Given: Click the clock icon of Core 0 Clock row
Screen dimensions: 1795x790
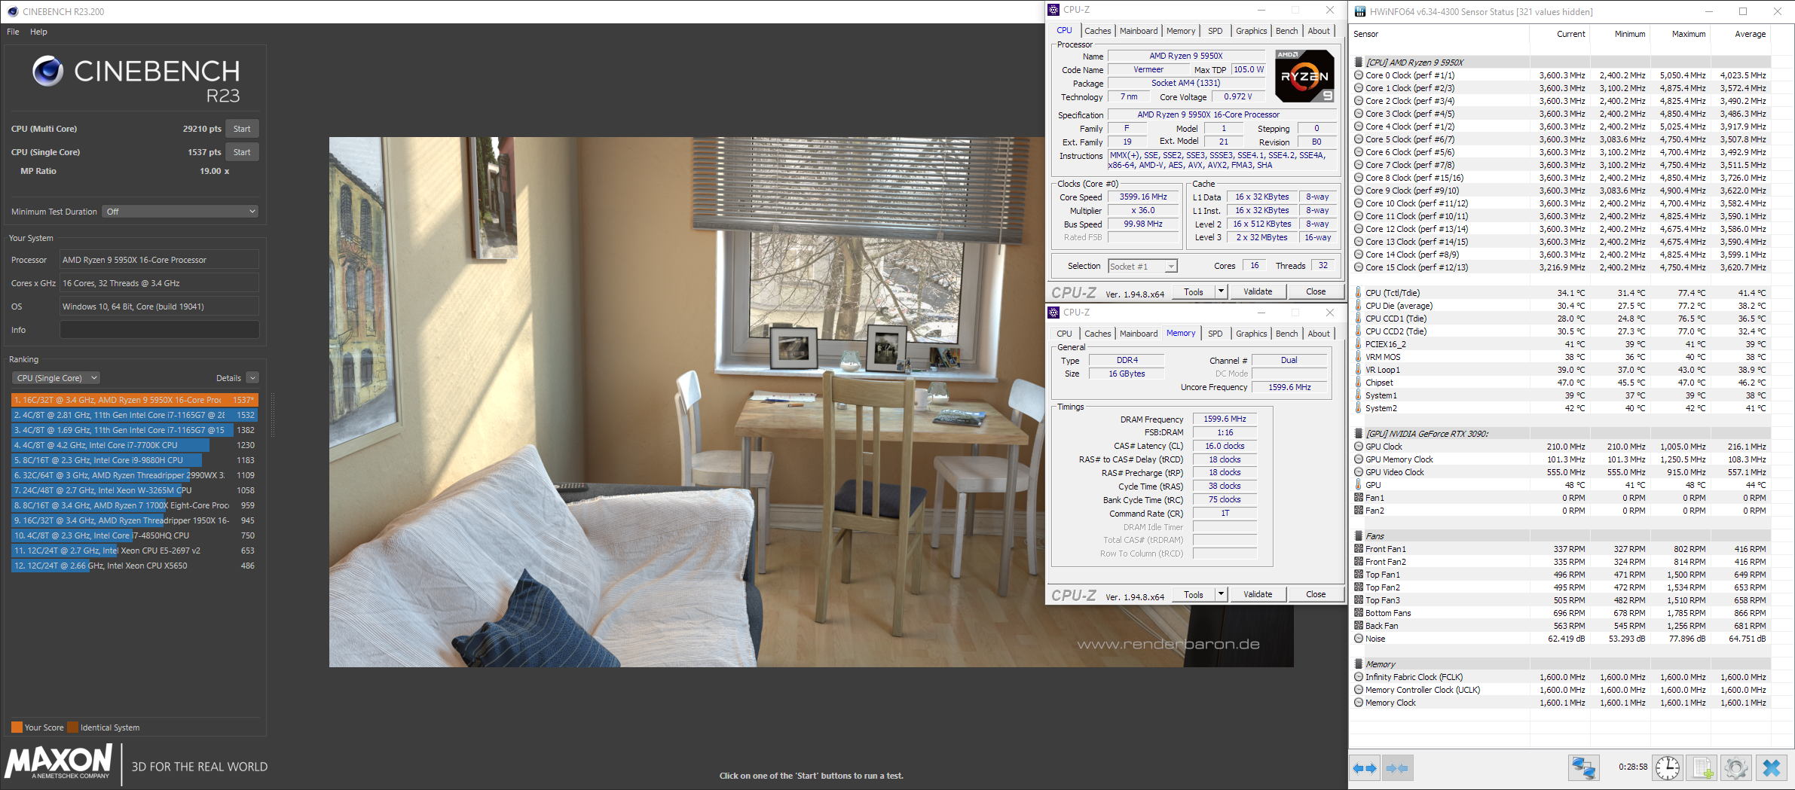Looking at the screenshot, I should point(1359,75).
